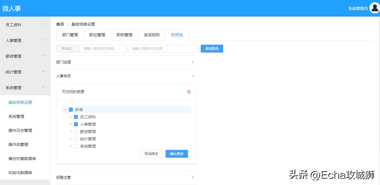Open the 职称管理 tab
The width and height of the screenshot is (380, 185).
[x=124, y=35]
